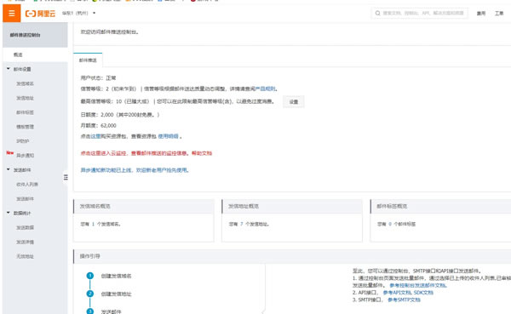Open the red 帮助文档 link
Viewport: 511px width, 314px height.
(x=202, y=153)
